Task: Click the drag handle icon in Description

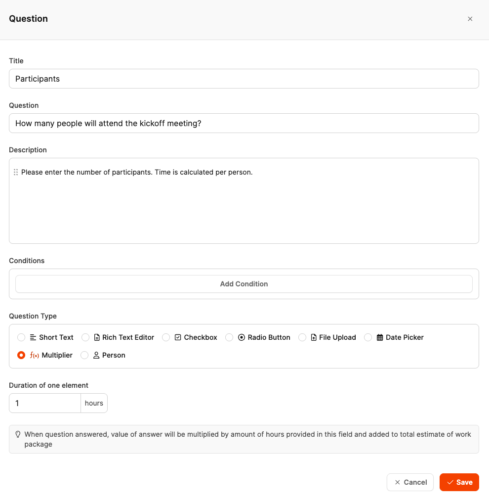Action: click(x=16, y=172)
